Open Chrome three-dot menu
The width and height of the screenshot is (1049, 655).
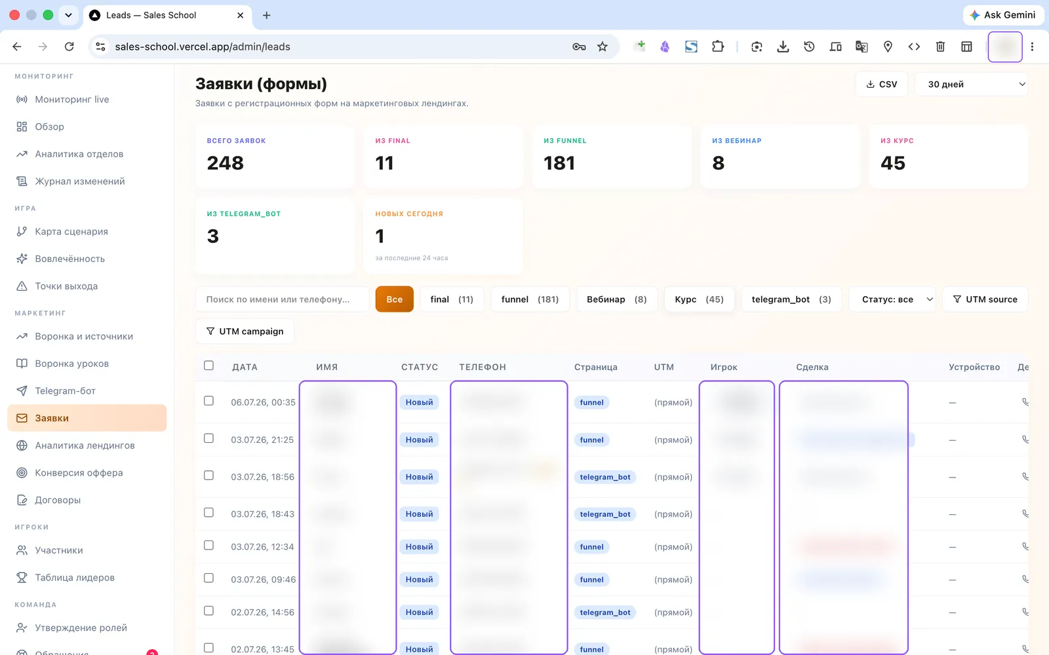[x=1032, y=47]
